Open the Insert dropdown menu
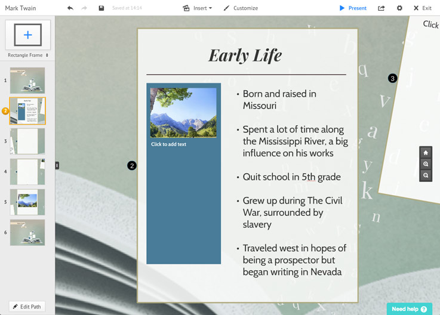This screenshot has width=440, height=315. (x=198, y=8)
